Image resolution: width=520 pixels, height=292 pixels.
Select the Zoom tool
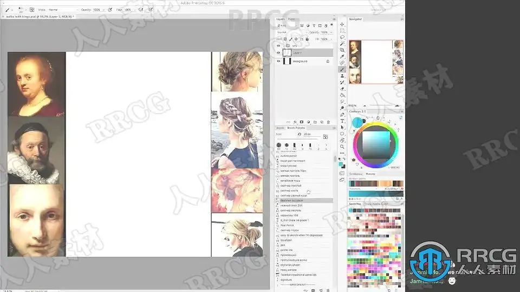342,147
